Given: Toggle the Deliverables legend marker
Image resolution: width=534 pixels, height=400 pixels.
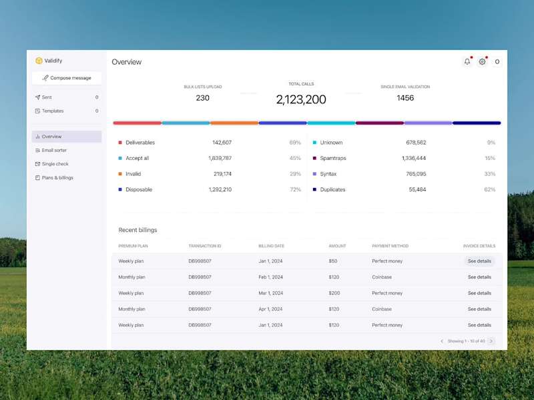Looking at the screenshot, I should (x=119, y=142).
